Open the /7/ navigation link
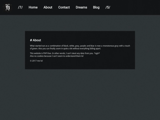This screenshot has width=160, height=120. pyautogui.click(x=20, y=7)
